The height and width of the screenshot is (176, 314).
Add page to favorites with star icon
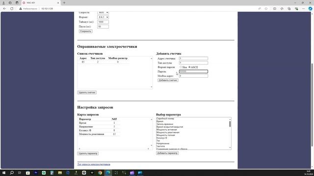[x=266, y=9]
